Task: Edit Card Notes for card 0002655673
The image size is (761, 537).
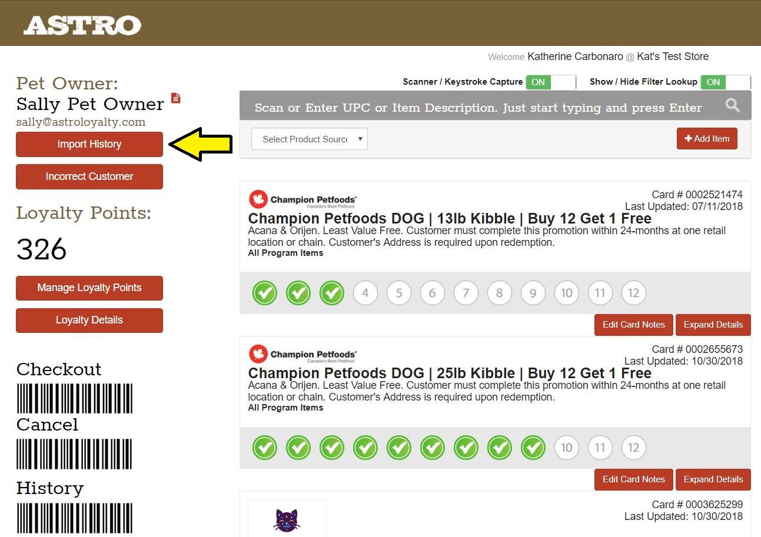Action: (x=634, y=479)
